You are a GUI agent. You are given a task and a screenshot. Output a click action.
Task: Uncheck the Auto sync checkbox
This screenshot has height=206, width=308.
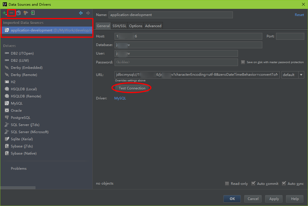click(x=284, y=183)
